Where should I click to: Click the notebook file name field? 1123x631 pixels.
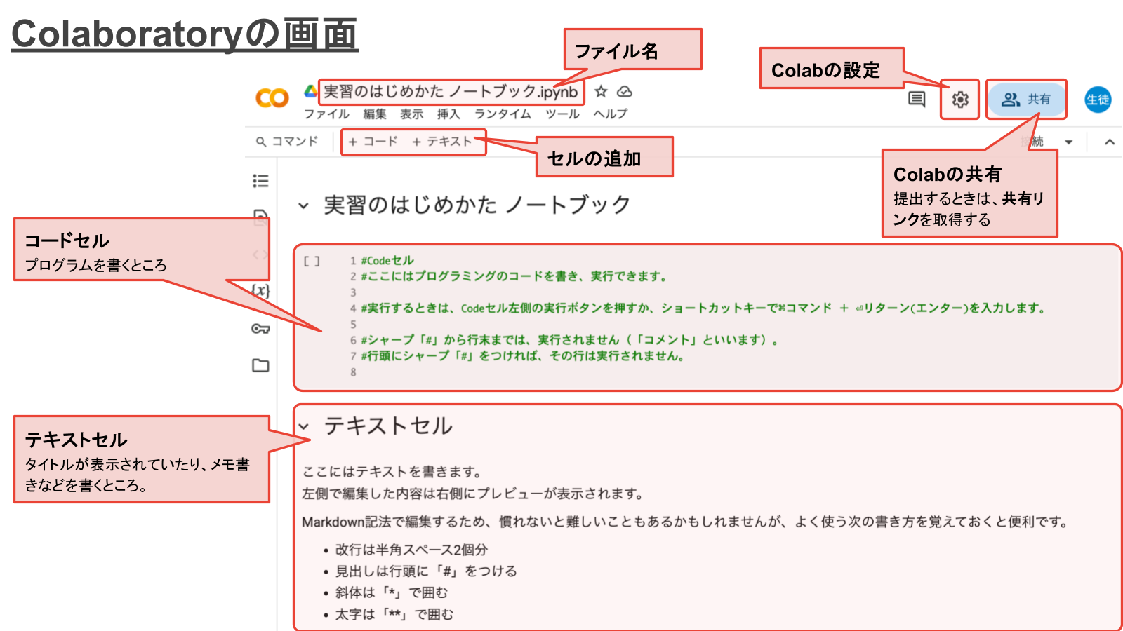click(x=450, y=92)
